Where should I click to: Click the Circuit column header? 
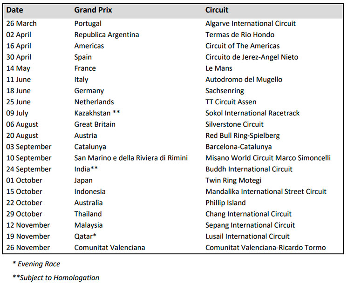point(217,10)
